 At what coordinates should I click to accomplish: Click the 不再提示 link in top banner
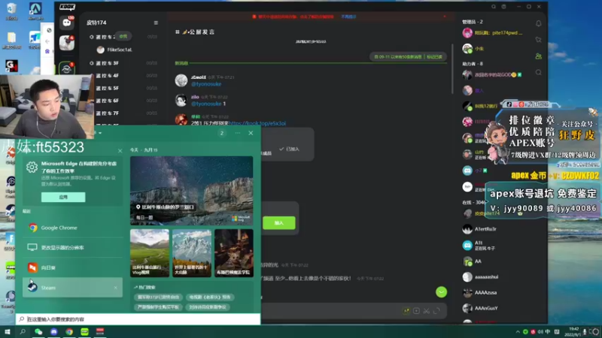click(348, 17)
